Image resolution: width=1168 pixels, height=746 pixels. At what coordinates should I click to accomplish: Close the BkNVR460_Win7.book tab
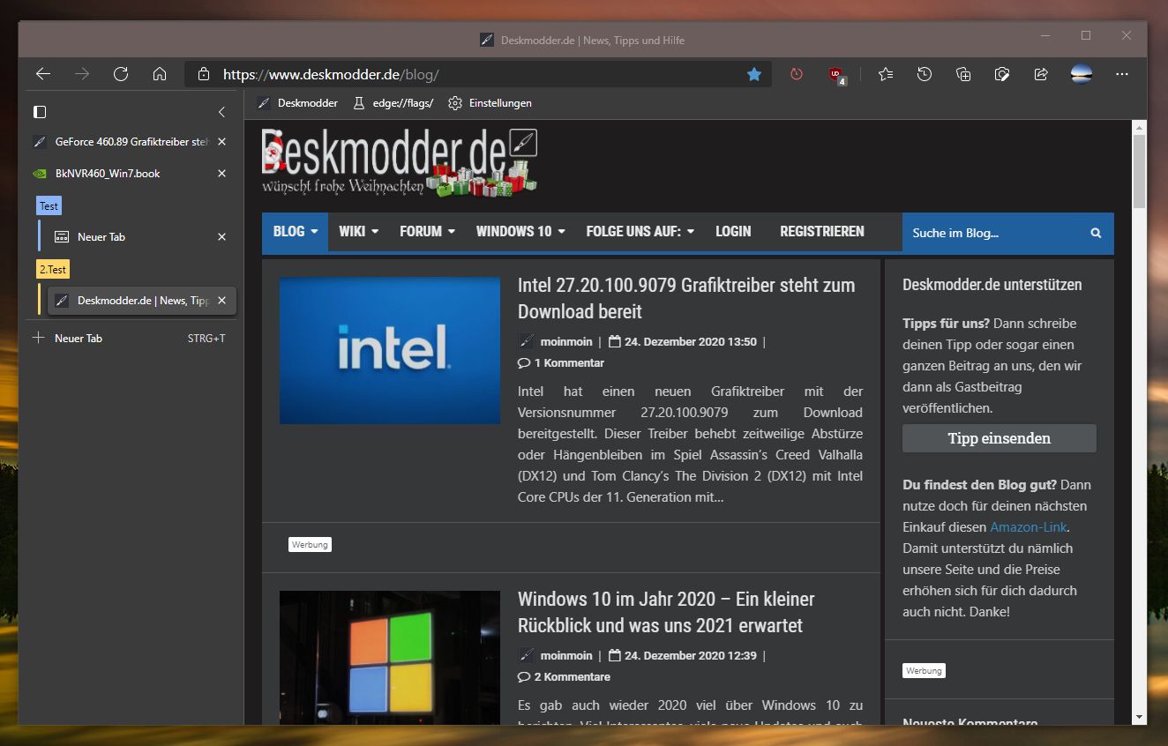(x=221, y=173)
